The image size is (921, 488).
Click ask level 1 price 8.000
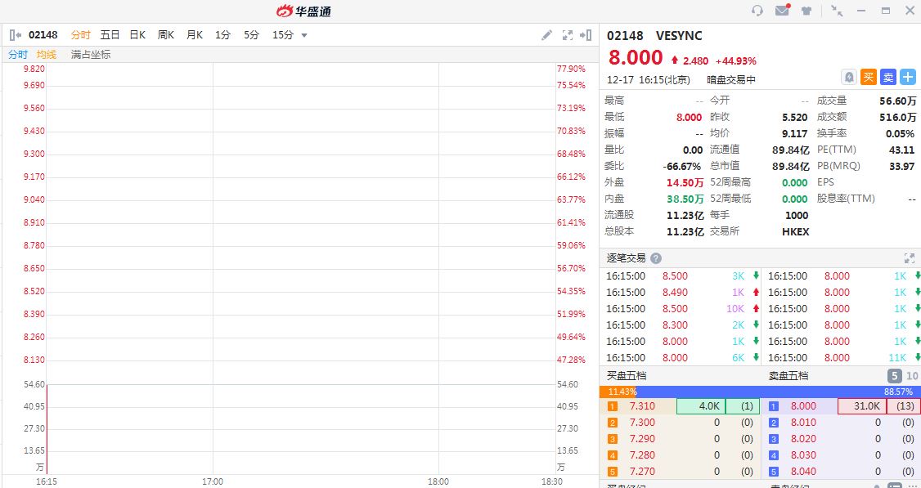tap(803, 406)
